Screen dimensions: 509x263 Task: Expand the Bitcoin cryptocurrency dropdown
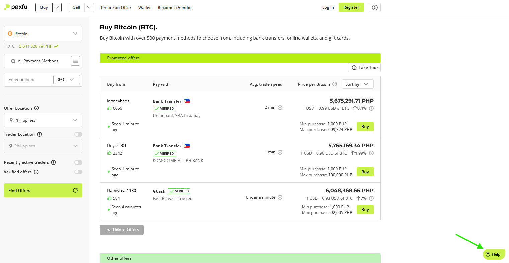pos(43,34)
